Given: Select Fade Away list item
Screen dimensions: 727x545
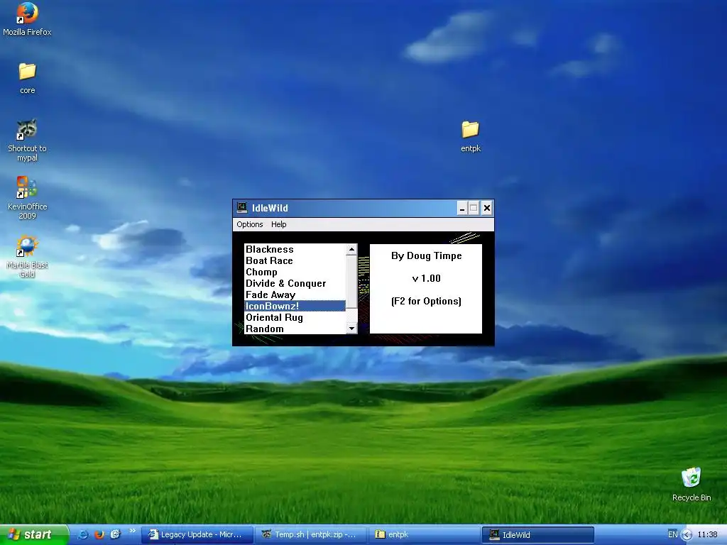Looking at the screenshot, I should 295,294.
